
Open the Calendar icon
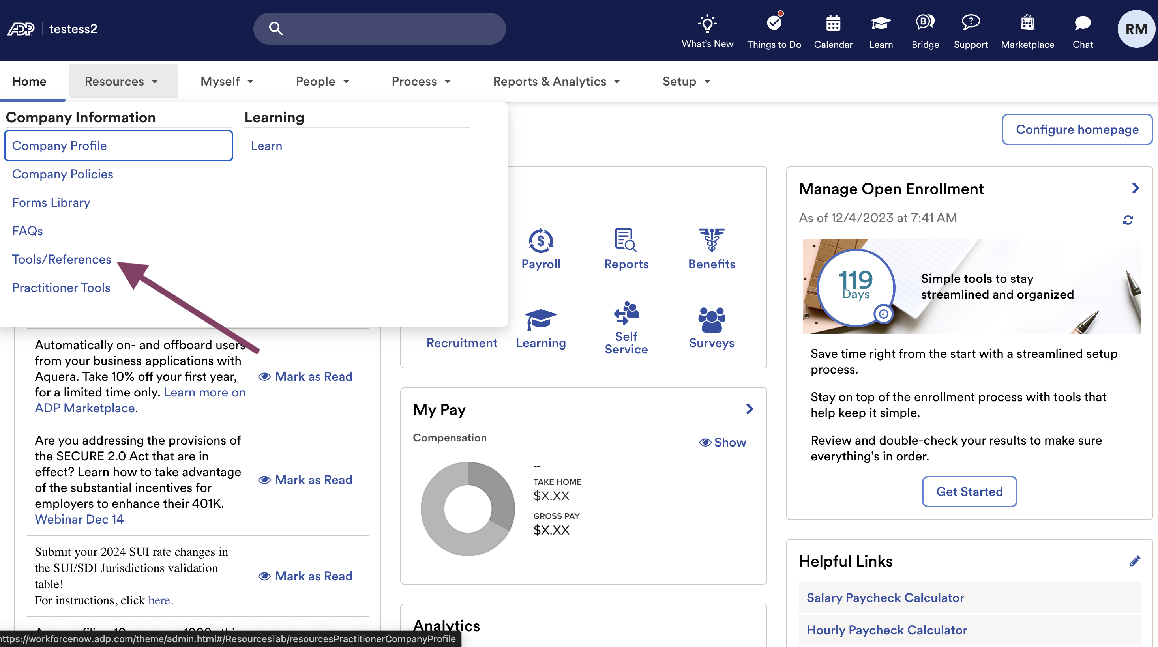pyautogui.click(x=833, y=23)
